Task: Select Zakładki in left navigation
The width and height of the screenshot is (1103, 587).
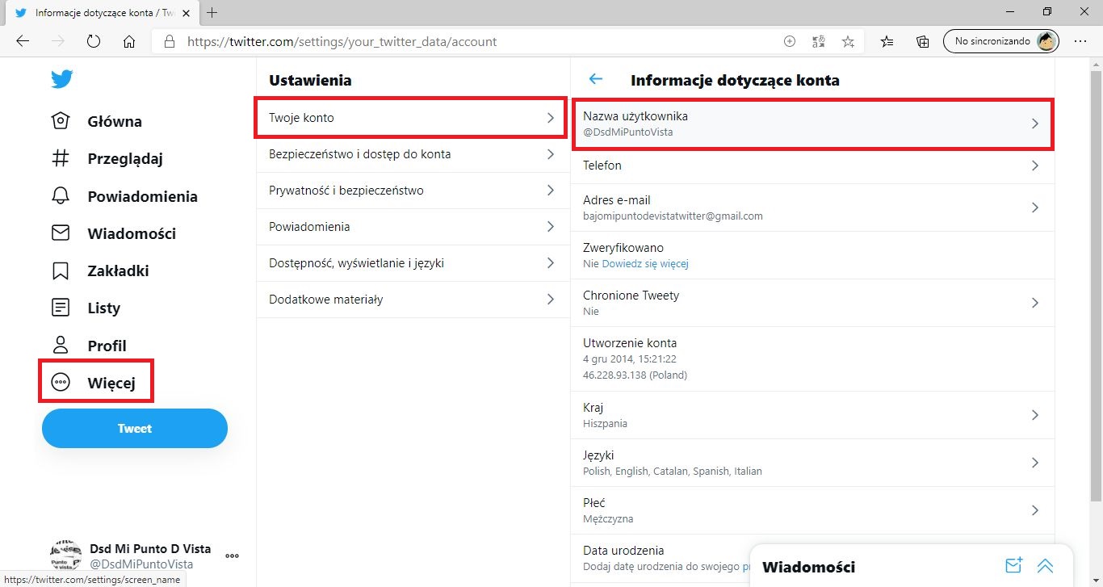Action: (118, 271)
